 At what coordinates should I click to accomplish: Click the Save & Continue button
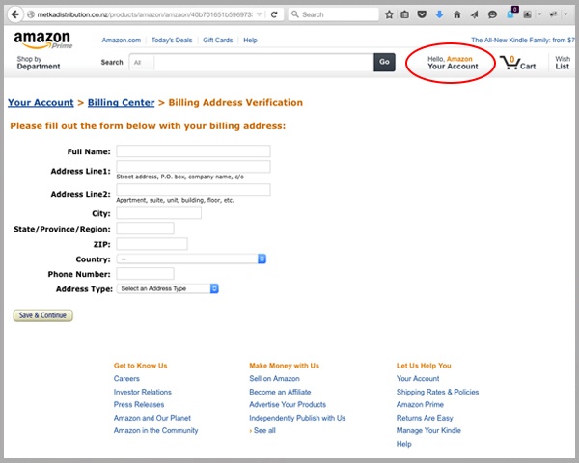click(42, 315)
